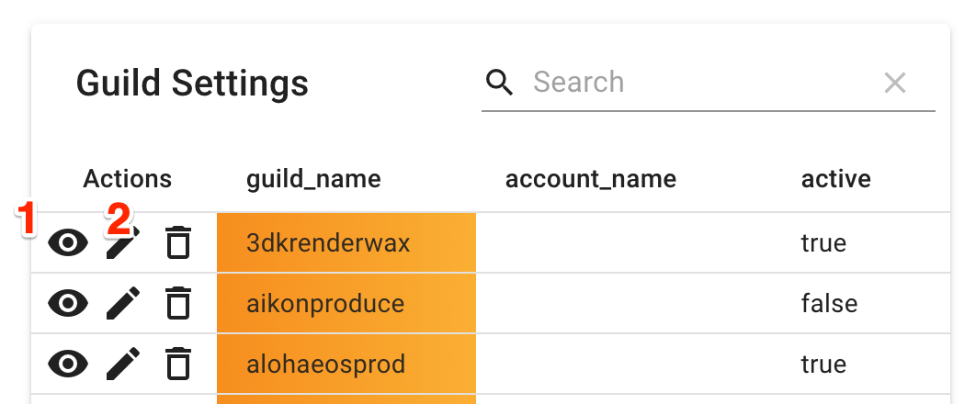
Task: Sort by active column header
Action: coord(835,178)
